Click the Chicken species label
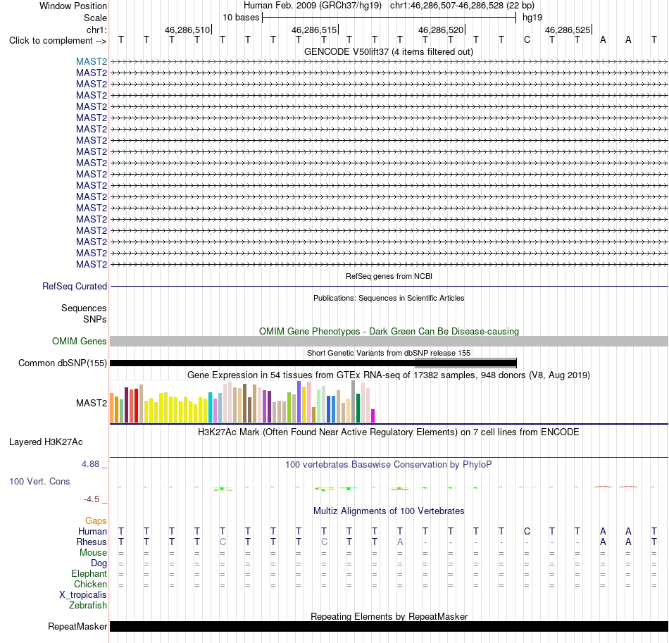The height and width of the screenshot is (643, 669). point(90,584)
